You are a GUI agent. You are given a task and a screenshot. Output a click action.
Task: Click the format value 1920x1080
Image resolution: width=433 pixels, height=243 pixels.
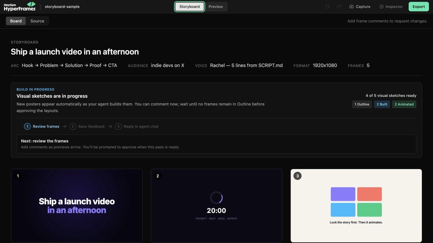(325, 65)
